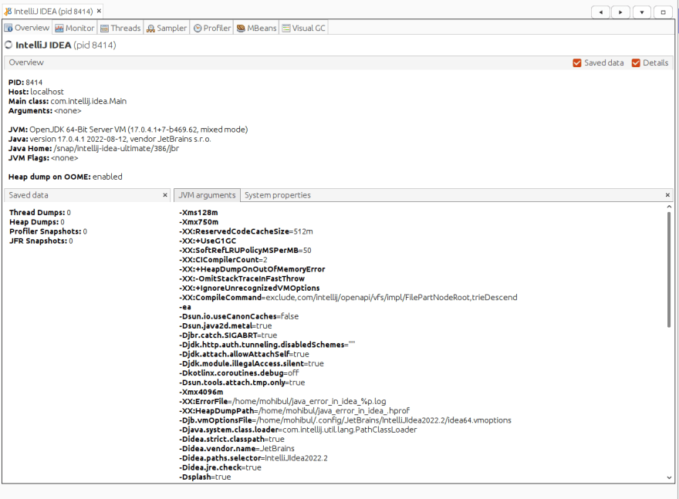Close the Saved data panel
This screenshot has height=499, width=679.
click(165, 195)
